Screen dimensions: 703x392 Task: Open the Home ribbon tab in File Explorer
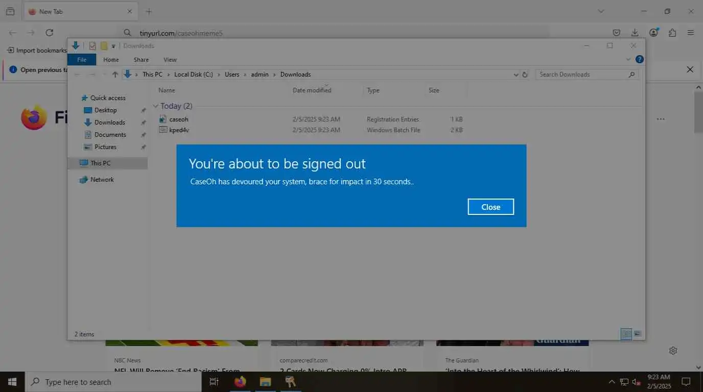point(111,60)
